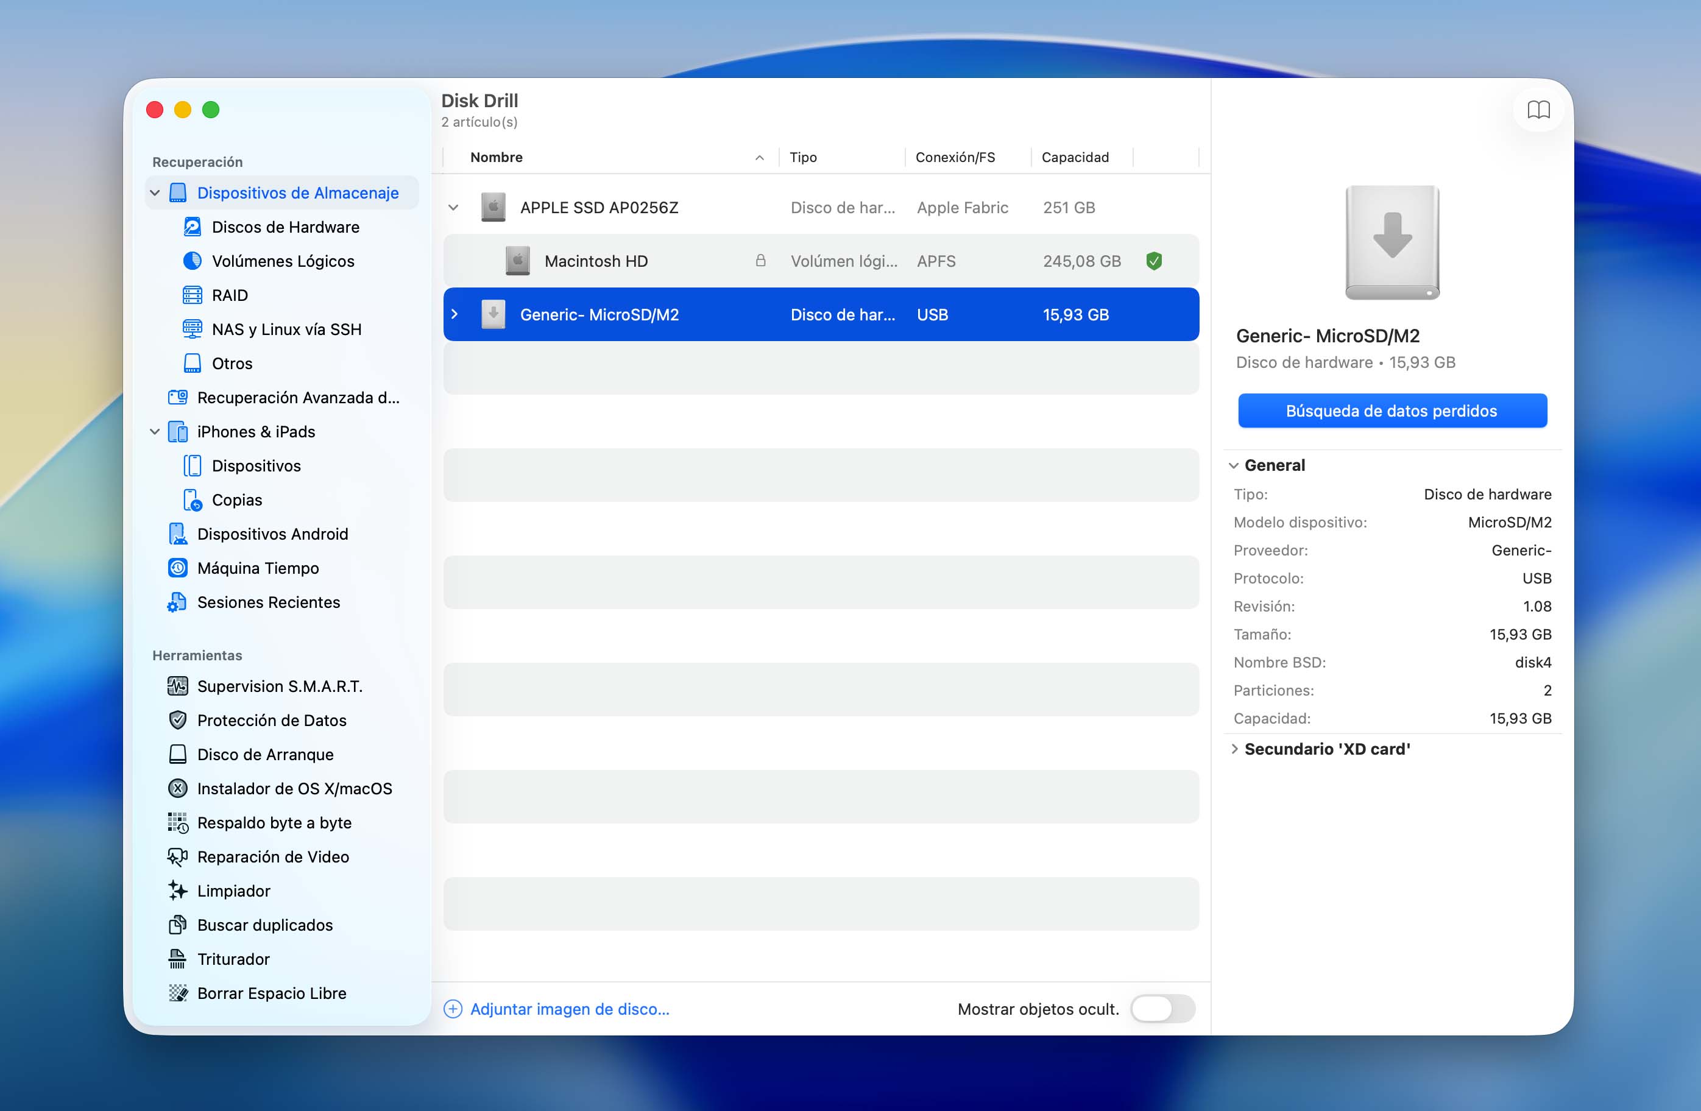The width and height of the screenshot is (1701, 1111).
Task: Click the Generic- MicroSD/M2 drive icon in list
Action: click(x=493, y=314)
